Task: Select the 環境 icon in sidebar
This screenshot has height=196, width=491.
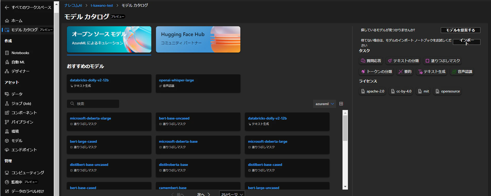Action: click(7, 131)
